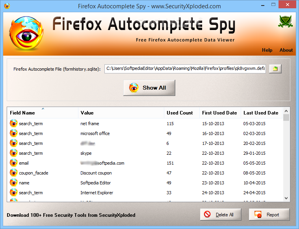Click the used count '47'
This screenshot has height=229, width=299.
pyautogui.click(x=169, y=173)
